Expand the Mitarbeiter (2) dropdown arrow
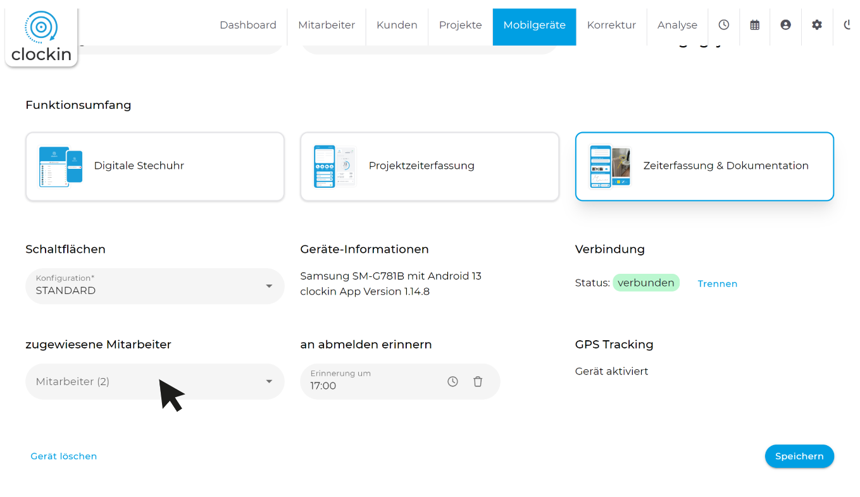 (269, 381)
